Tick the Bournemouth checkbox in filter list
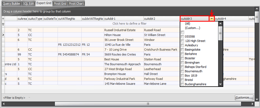 182,71
